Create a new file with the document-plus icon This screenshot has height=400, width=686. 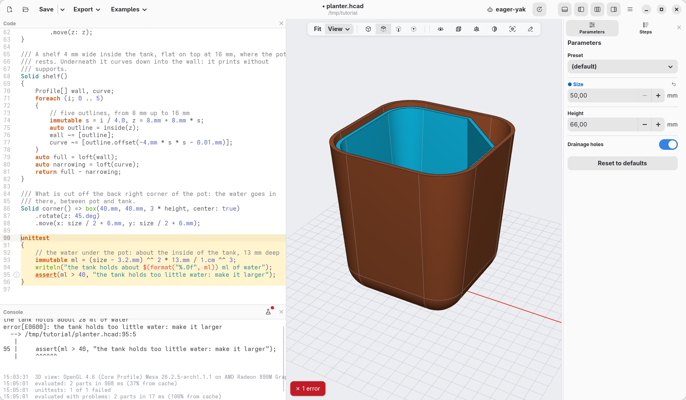point(10,9)
